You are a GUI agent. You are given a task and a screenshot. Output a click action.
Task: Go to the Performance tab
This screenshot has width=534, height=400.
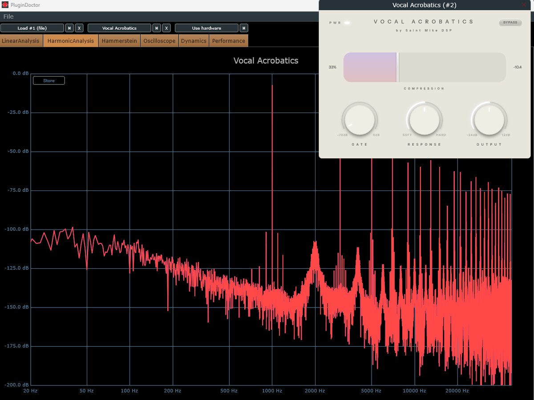[x=228, y=41]
